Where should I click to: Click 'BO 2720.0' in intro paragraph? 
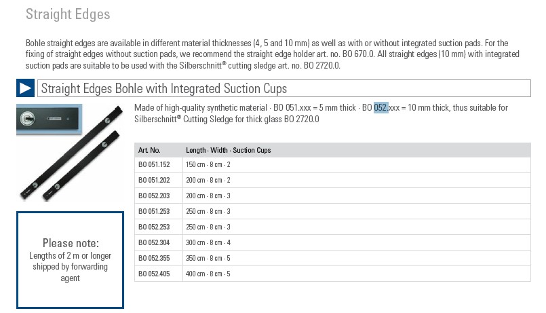pyautogui.click(x=321, y=66)
